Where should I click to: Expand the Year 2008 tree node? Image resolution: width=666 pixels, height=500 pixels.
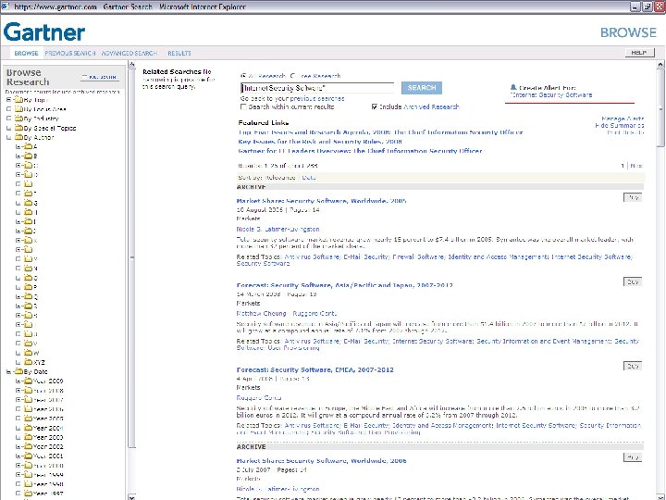pyautogui.click(x=18, y=391)
